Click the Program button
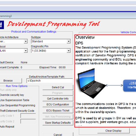This screenshot has height=136, width=136. point(58,93)
